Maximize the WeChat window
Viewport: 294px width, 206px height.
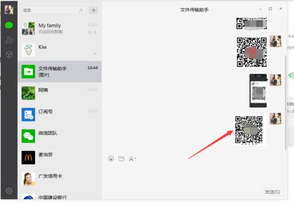tap(270, 9)
